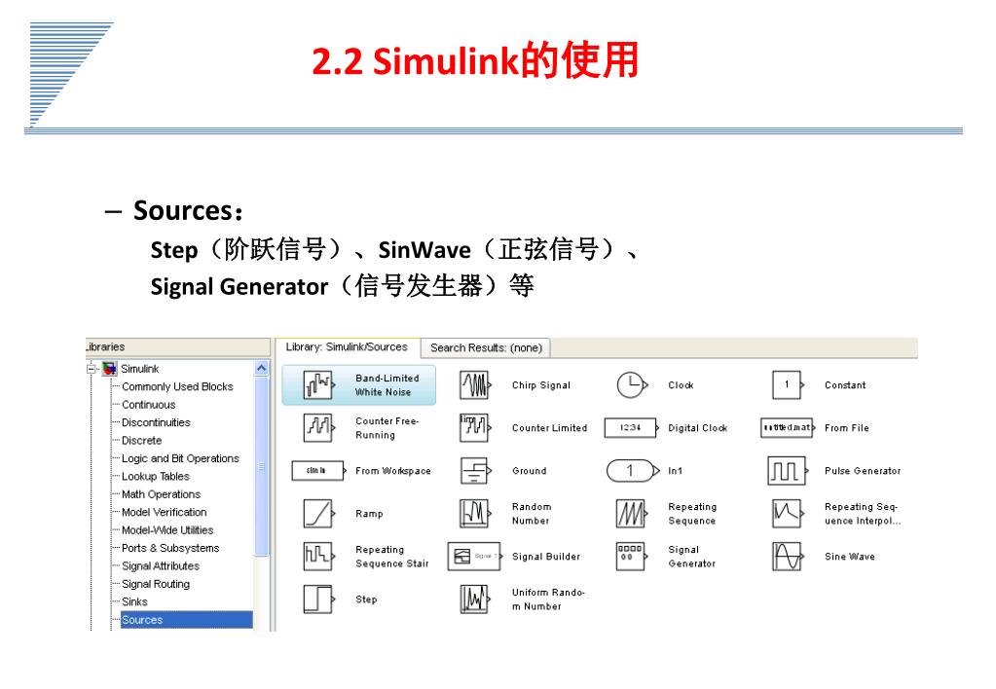
Task: Open Commonly Used Blocks library
Action: tap(177, 386)
